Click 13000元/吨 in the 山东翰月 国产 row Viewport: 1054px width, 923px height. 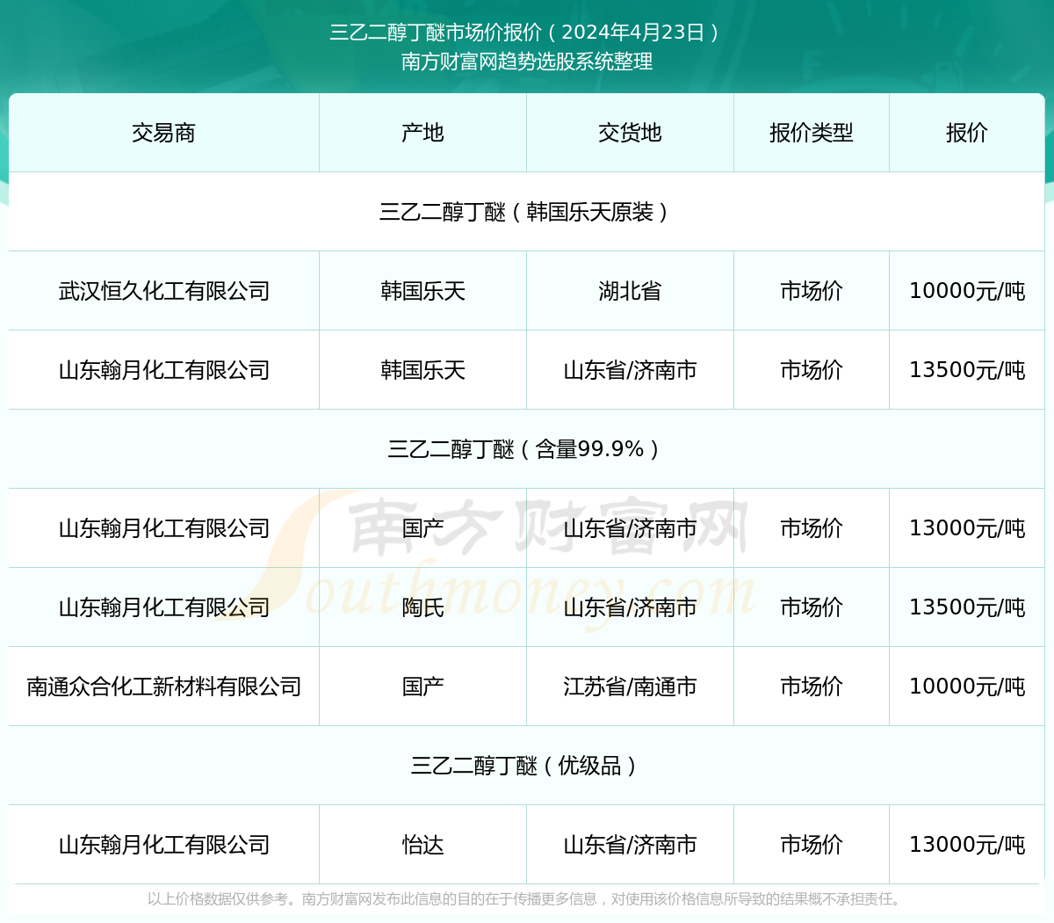tap(967, 528)
